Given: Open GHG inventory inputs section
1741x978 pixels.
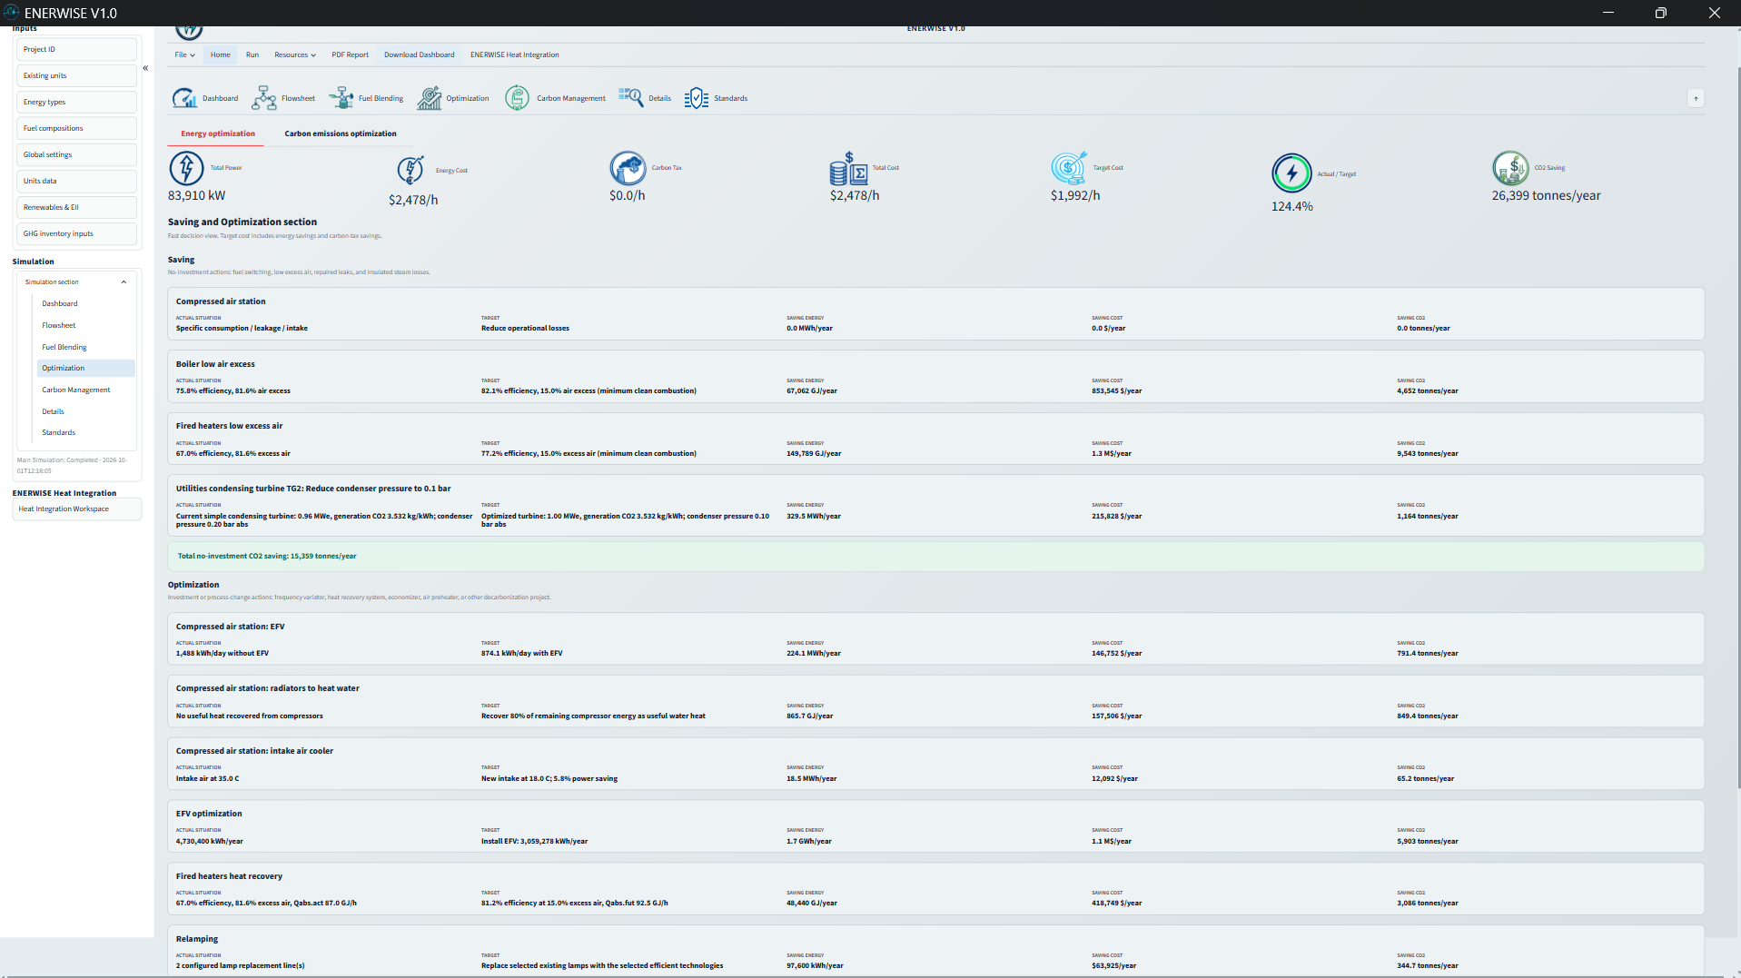Looking at the screenshot, I should [76, 233].
